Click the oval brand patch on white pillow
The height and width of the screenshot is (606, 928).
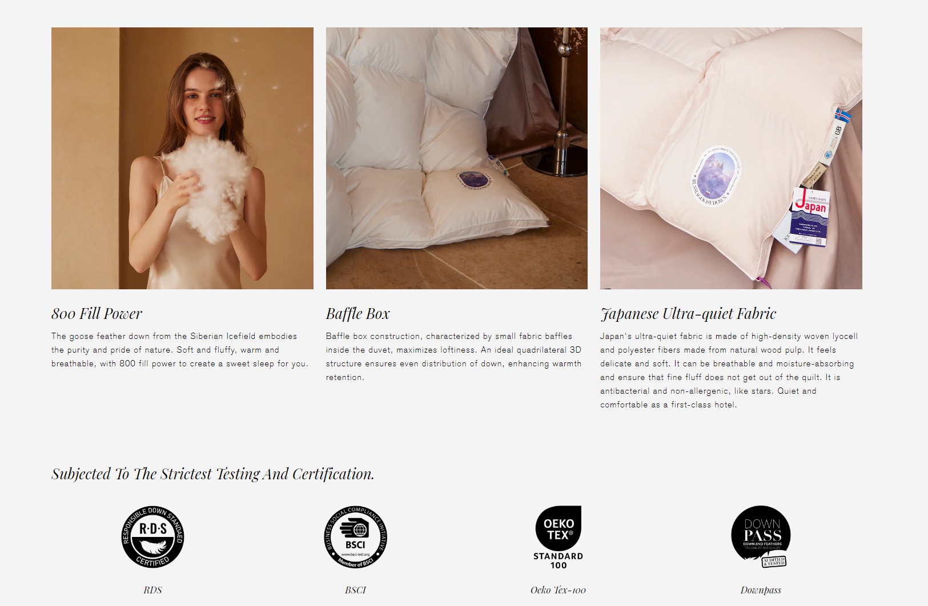click(x=475, y=180)
